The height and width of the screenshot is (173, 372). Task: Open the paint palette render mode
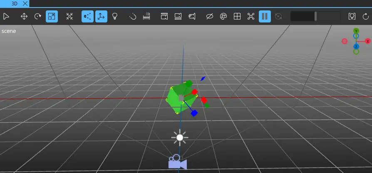(223, 17)
